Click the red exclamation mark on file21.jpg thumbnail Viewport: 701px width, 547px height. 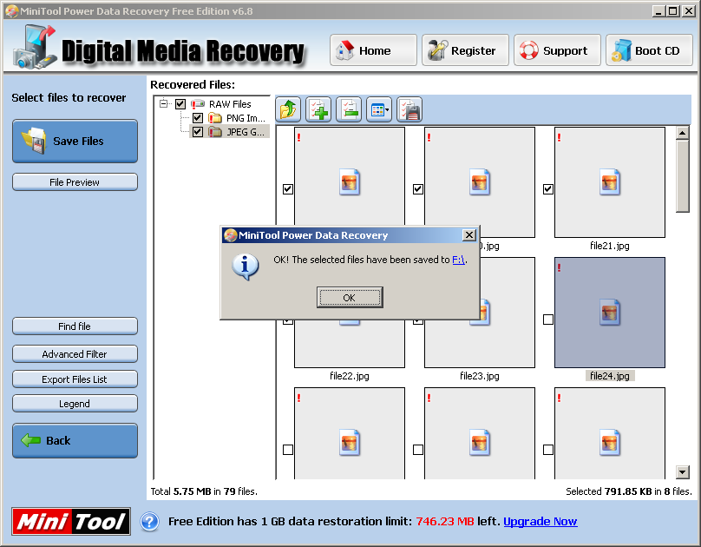tap(559, 137)
